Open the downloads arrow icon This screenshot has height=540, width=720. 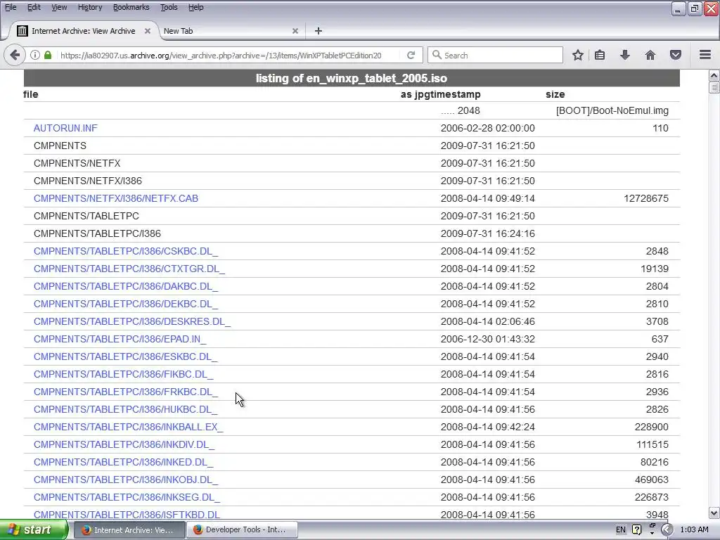(625, 55)
